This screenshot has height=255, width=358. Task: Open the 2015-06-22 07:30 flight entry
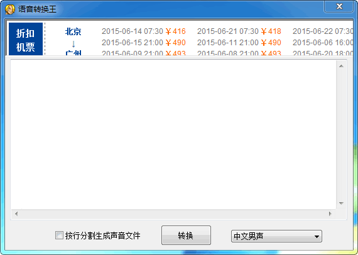coord(323,31)
